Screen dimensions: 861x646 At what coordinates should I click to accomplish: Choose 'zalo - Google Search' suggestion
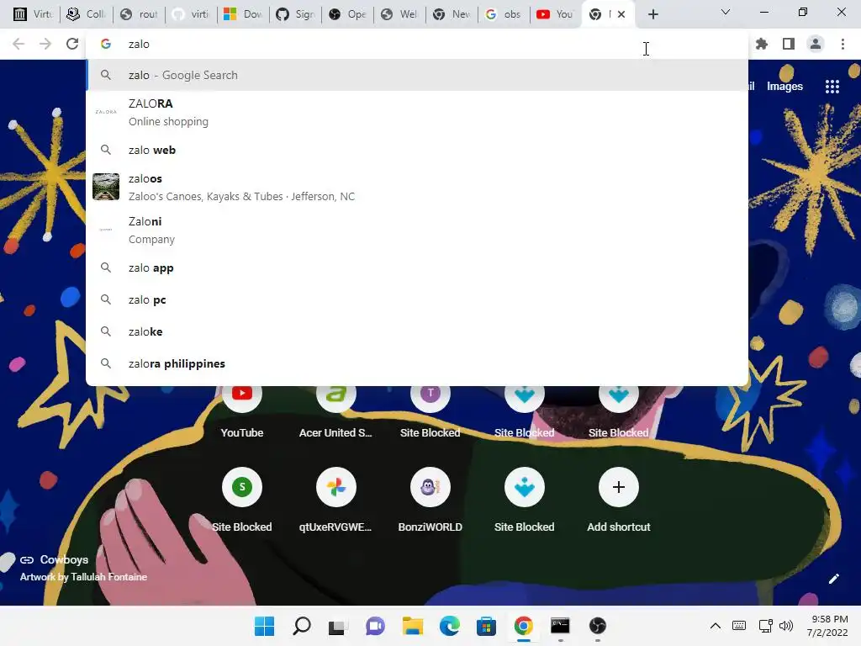[417, 75]
